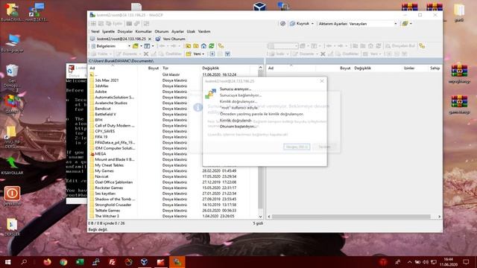
Task: Click the first view icon in top toolbar
Action: pyautogui.click(x=93, y=23)
